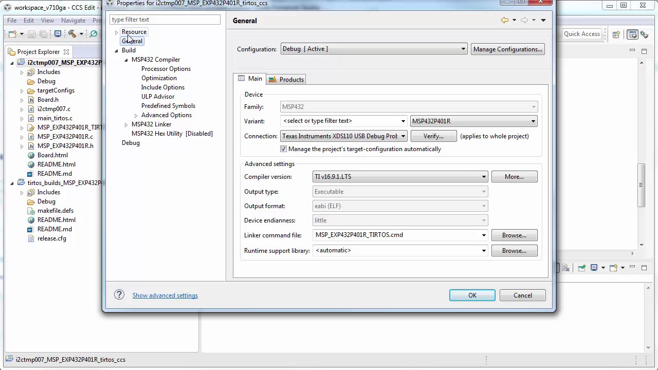Collapse the Build tree node
This screenshot has height=370, width=658.
[116, 50]
